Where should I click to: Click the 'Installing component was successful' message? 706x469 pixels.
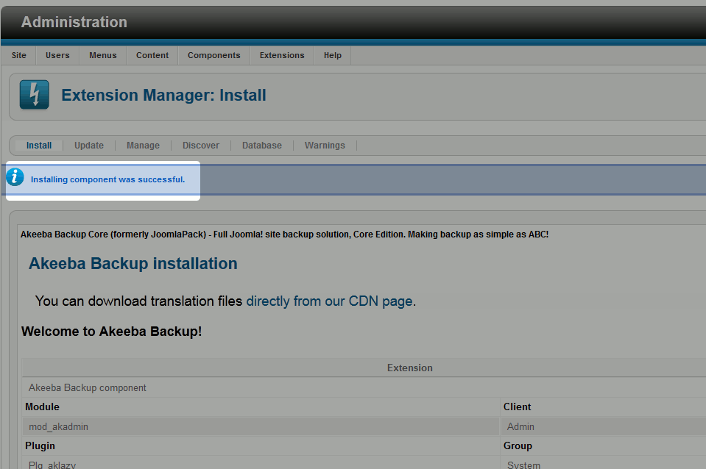click(x=107, y=179)
